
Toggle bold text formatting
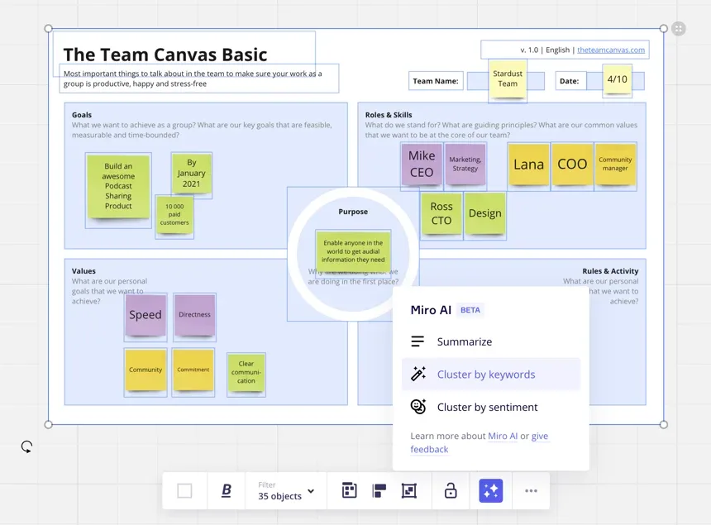tap(226, 490)
